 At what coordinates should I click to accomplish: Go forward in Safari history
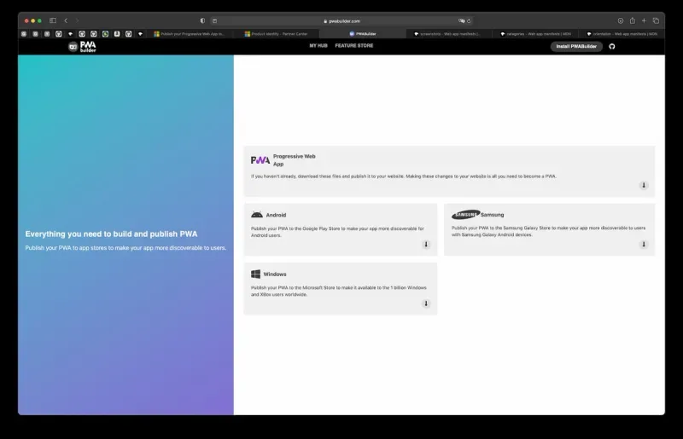(x=77, y=20)
